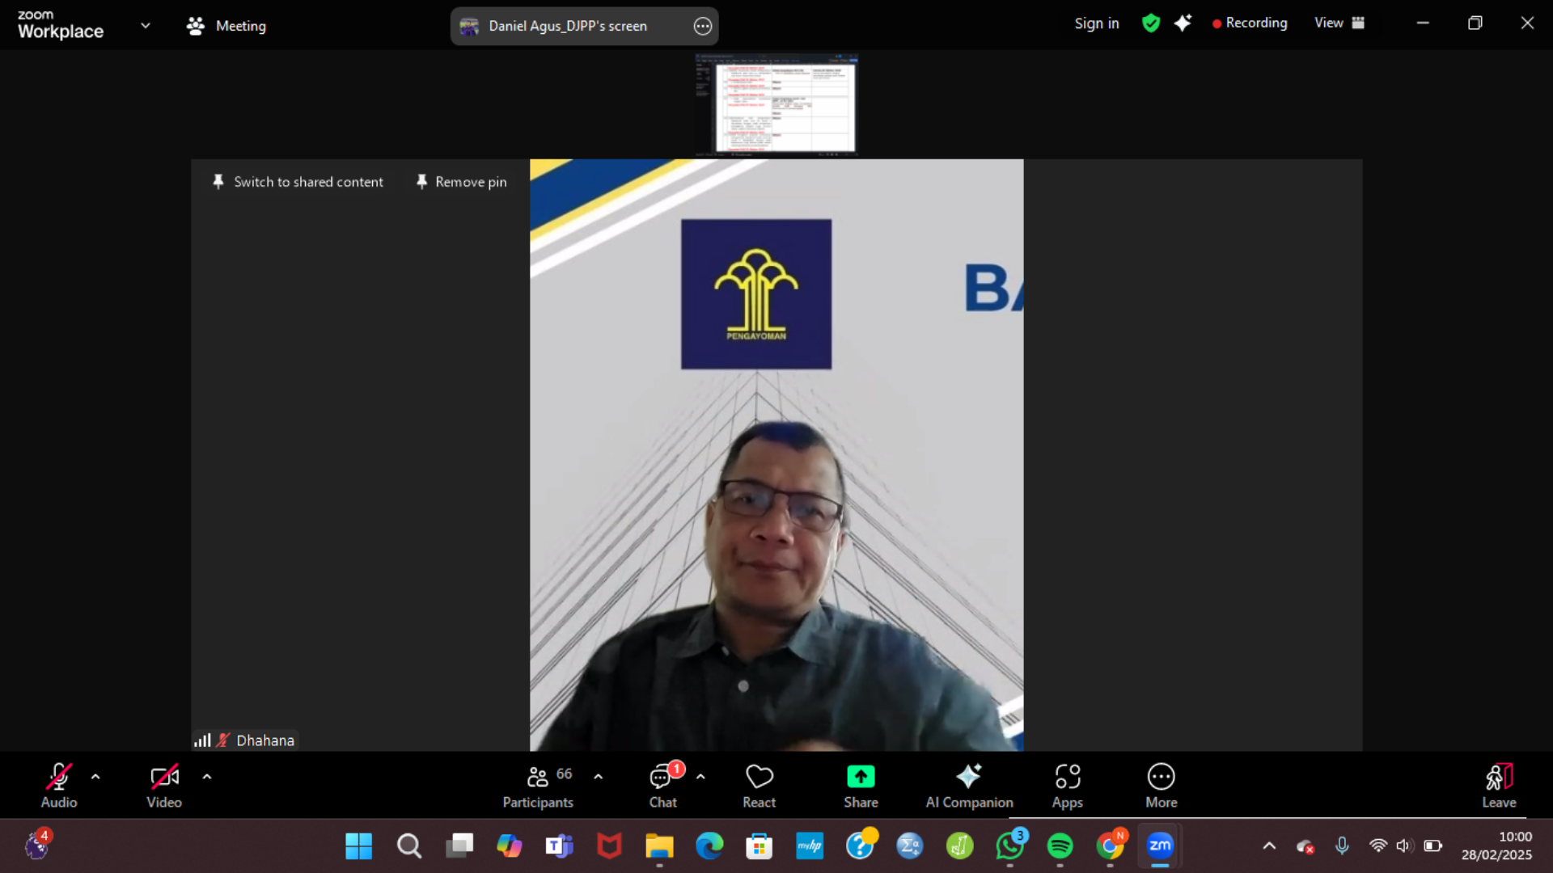Open the clock and date 28/02/2025
This screenshot has height=873, width=1553.
point(1496,846)
